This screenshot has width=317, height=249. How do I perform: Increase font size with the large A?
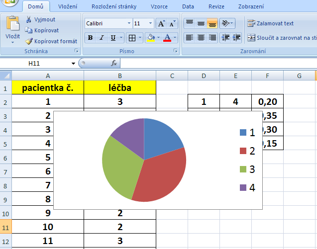162,24
